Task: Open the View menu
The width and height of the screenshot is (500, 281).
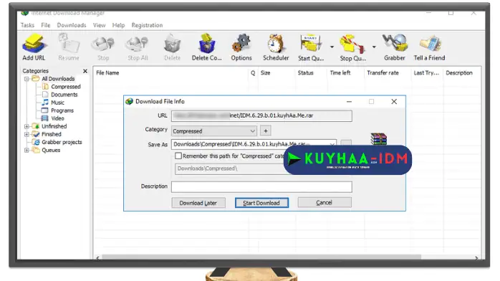Action: click(x=99, y=25)
